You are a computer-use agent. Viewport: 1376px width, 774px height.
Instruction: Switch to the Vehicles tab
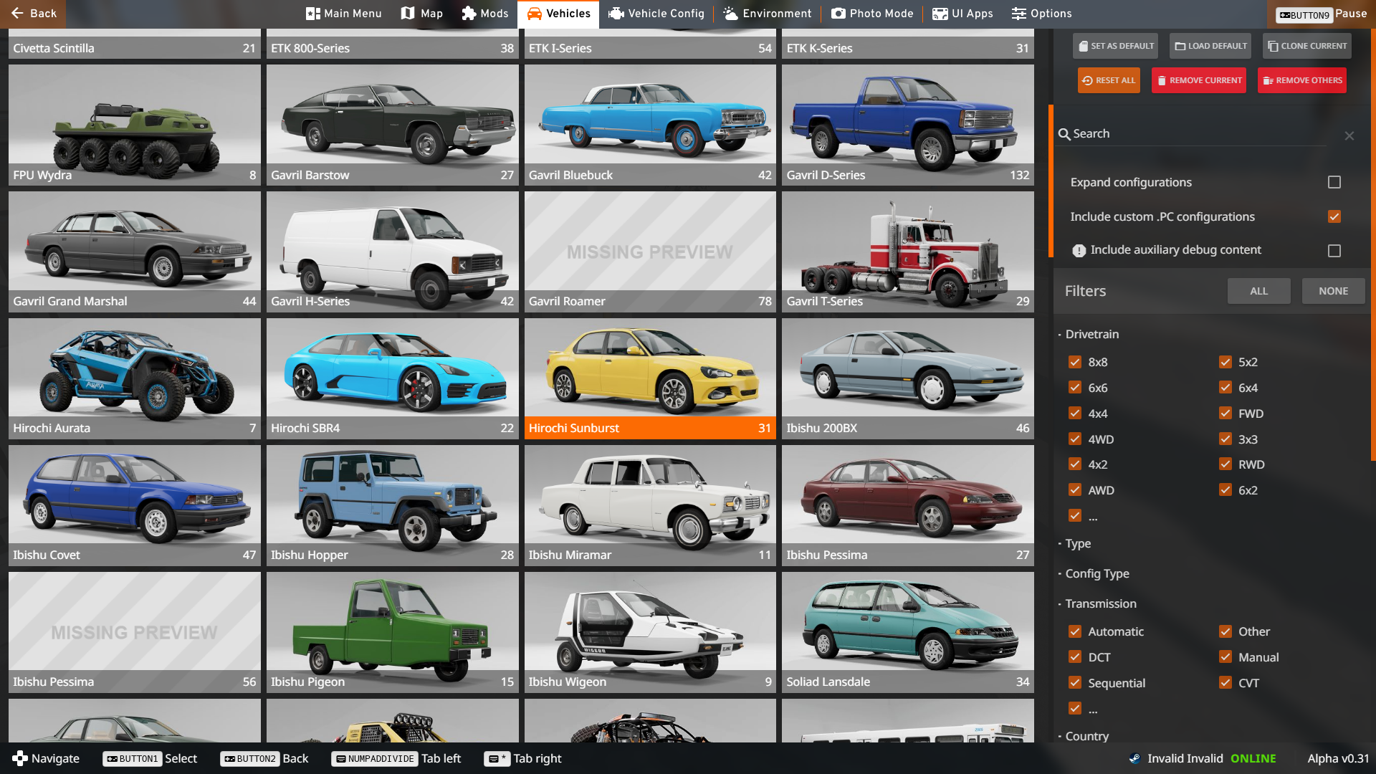[558, 14]
